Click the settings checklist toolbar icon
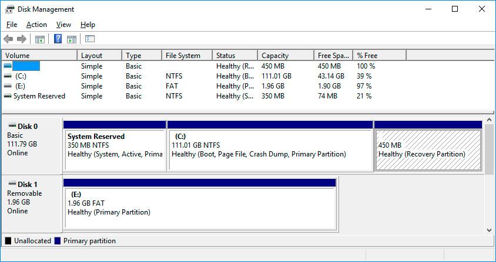The image size is (496, 262). (x=90, y=39)
